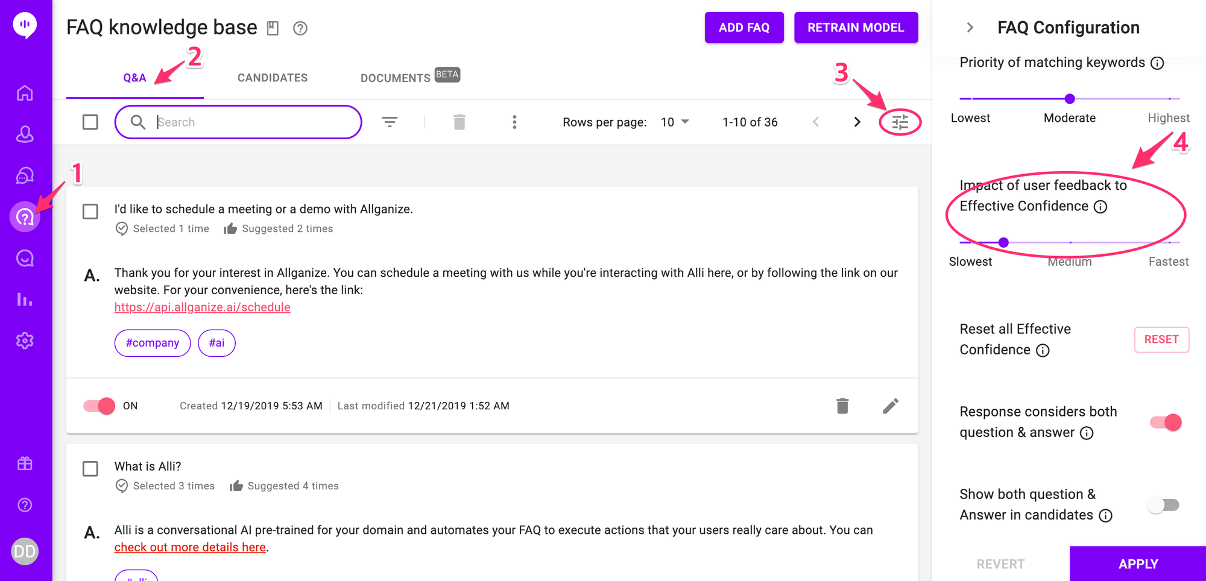Open the Rows per page dropdown

[x=675, y=122]
